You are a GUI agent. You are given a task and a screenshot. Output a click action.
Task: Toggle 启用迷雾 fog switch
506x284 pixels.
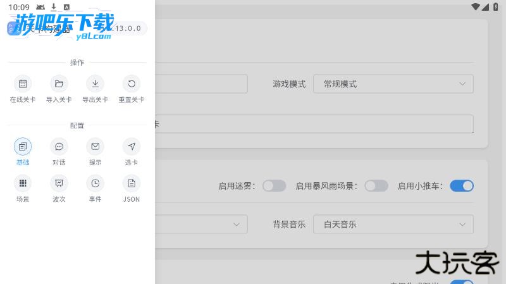[274, 186]
